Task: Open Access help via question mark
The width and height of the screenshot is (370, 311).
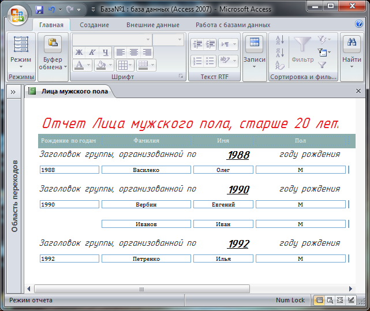Action: tap(359, 24)
